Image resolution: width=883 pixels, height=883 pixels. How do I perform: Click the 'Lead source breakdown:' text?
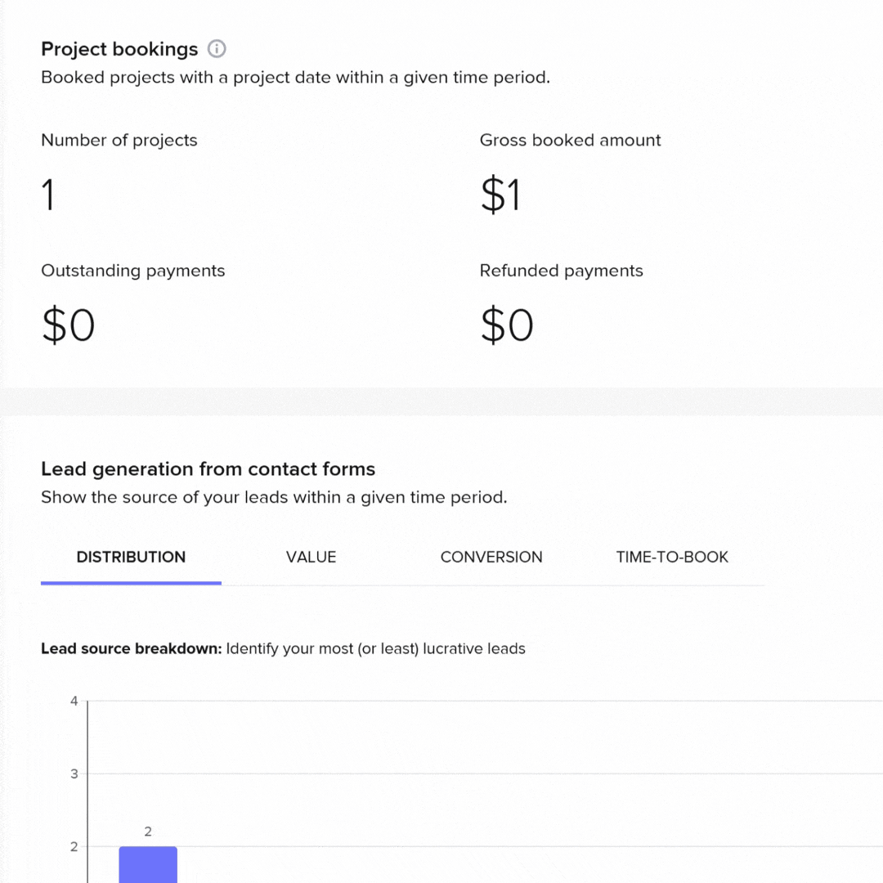[x=131, y=648]
